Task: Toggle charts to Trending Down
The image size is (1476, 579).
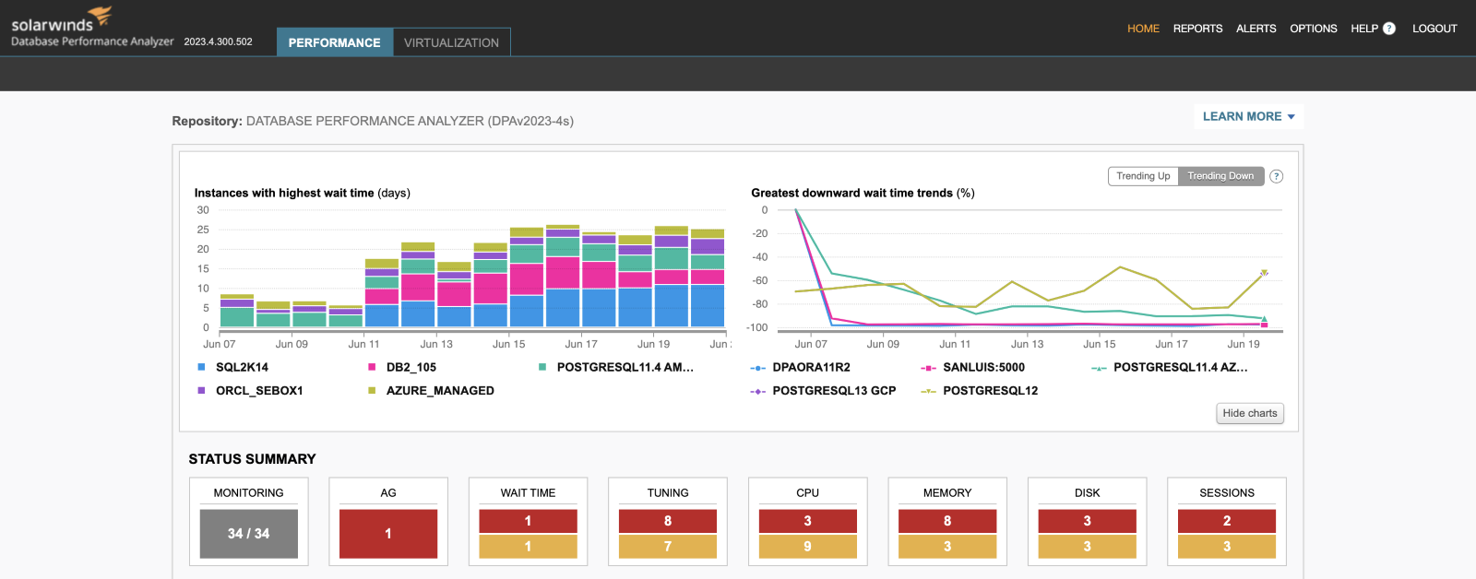Action: click(x=1220, y=176)
